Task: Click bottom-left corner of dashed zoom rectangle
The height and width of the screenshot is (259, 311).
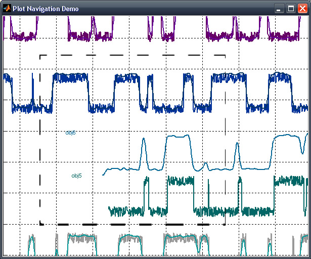Action: (x=40, y=225)
